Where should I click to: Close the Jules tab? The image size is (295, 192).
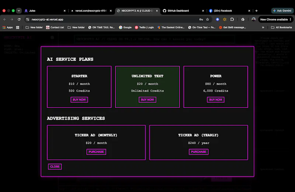coord(65,11)
